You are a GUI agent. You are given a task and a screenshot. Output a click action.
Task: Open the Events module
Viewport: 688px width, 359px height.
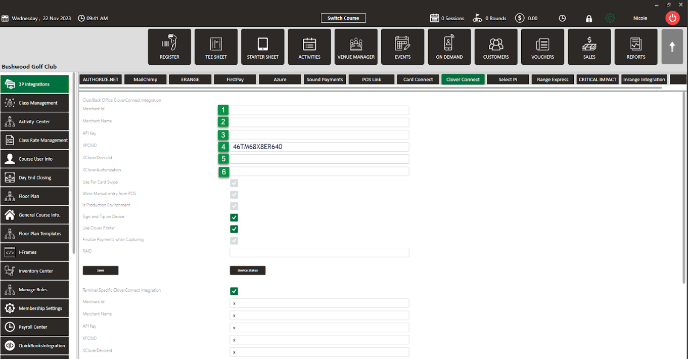(x=403, y=47)
